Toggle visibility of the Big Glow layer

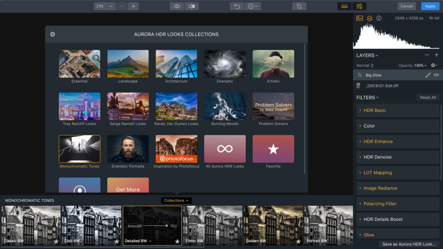[x=436, y=75]
